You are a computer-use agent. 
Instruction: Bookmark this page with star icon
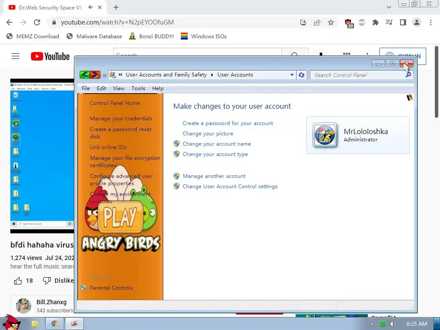pos(331,22)
